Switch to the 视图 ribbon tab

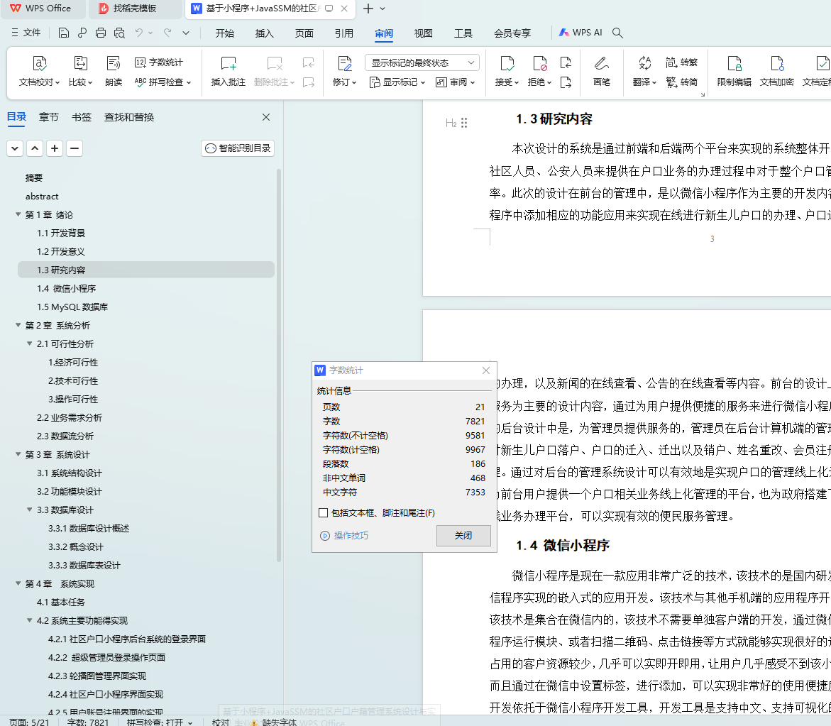coord(424,33)
